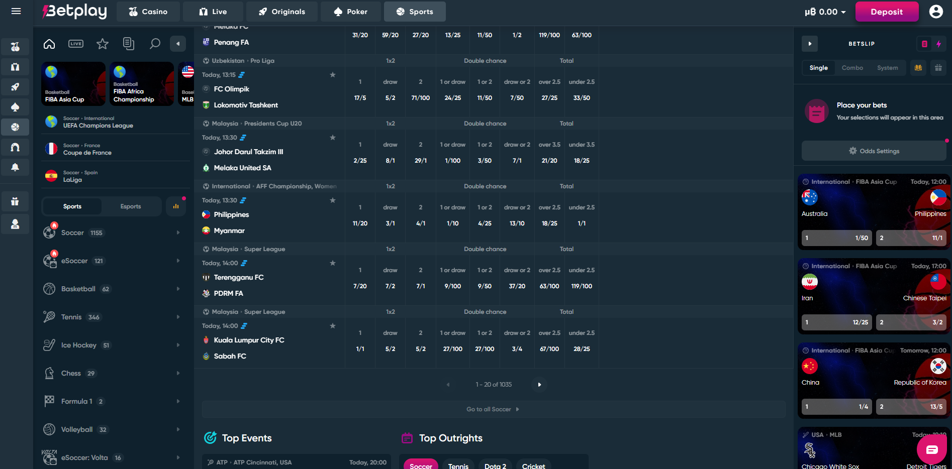Click the Deposit button
The image size is (952, 469).
(887, 12)
